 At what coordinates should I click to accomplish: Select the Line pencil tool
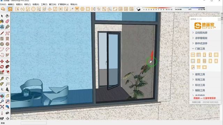click(2, 33)
